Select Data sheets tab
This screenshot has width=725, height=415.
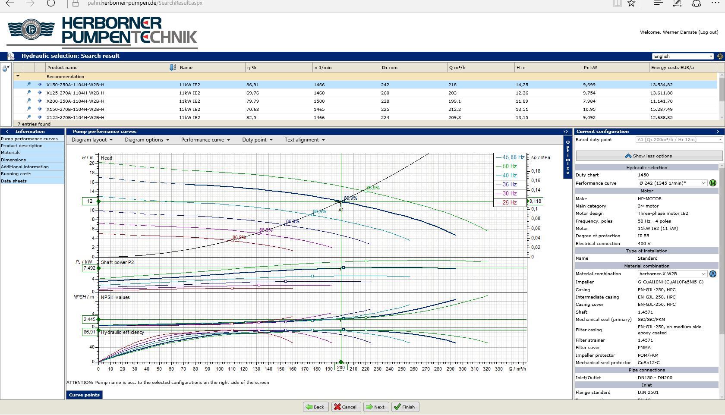(32, 181)
